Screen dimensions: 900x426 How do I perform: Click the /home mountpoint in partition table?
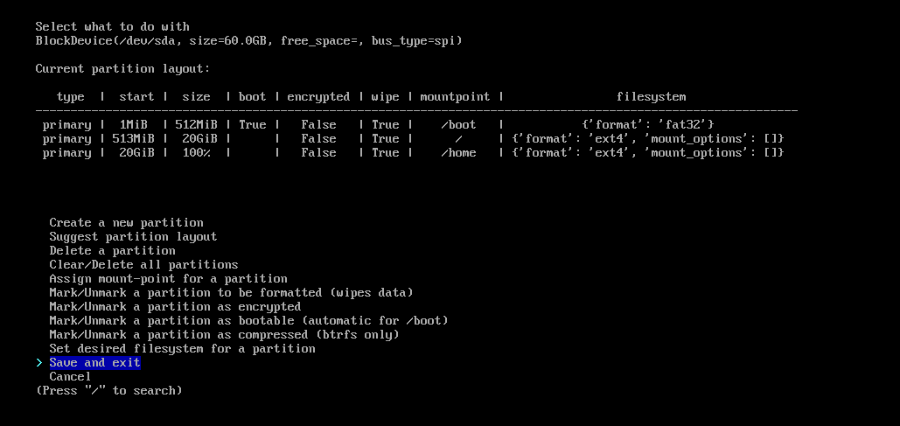click(x=458, y=153)
